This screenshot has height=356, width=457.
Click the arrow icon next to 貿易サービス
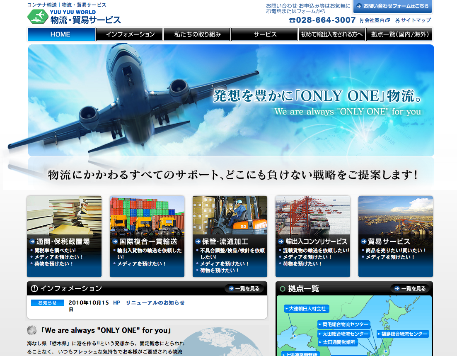[364, 241]
